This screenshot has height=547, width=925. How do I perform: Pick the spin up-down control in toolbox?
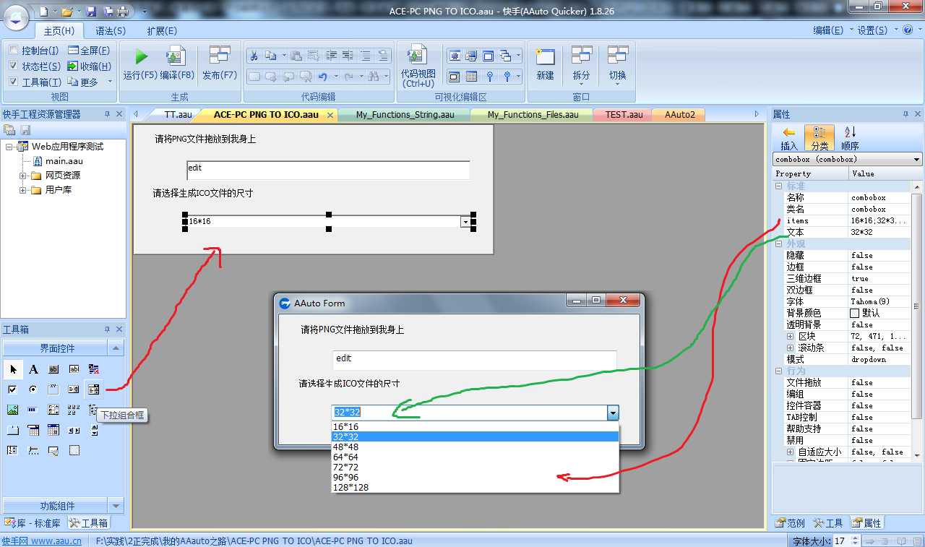pos(94,430)
